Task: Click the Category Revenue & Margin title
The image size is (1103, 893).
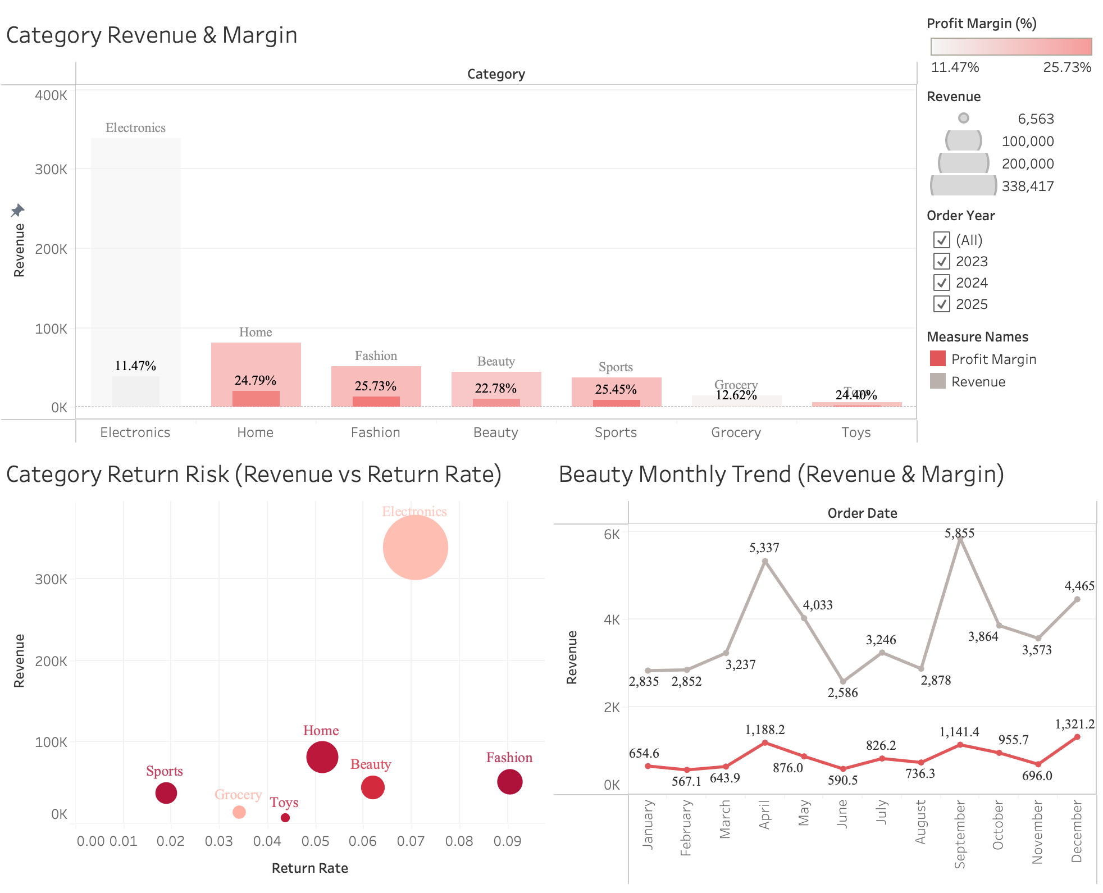Action: point(152,35)
